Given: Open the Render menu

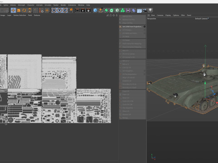Looking at the screenshot, I should (x=63, y=5).
